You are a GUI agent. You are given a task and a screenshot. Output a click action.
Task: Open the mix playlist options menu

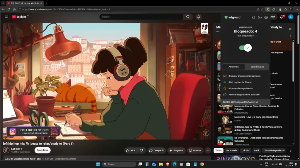(290, 36)
